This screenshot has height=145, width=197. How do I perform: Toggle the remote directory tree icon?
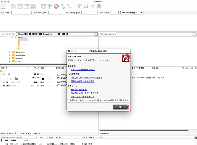[26, 6]
